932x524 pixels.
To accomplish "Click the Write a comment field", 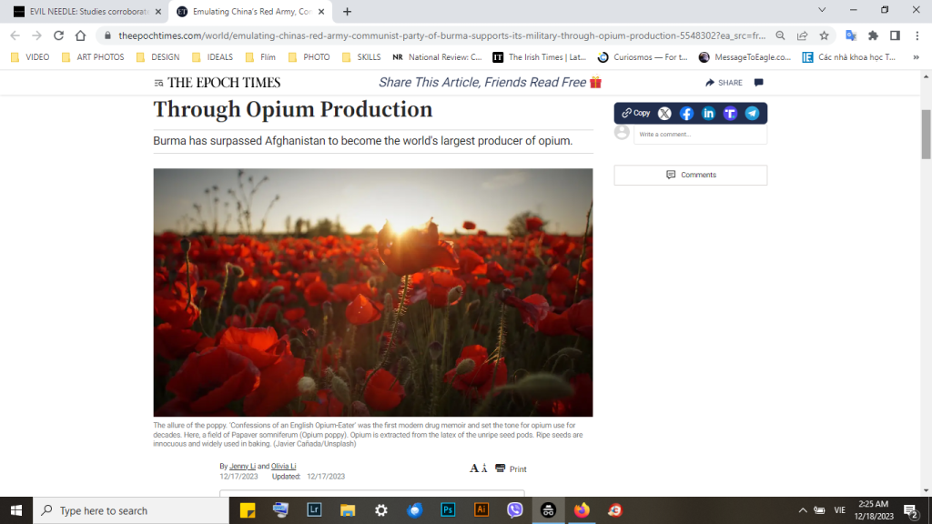I will tap(699, 135).
